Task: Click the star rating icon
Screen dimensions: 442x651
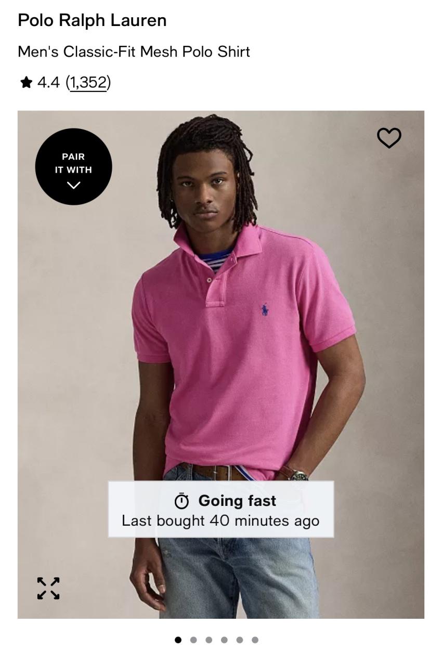Action: point(26,82)
